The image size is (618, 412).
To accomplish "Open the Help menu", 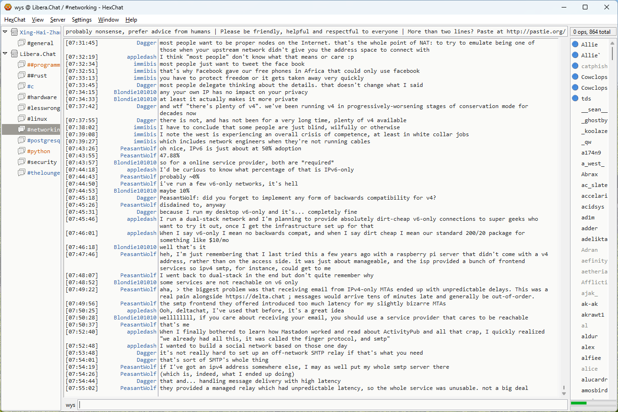I will pyautogui.click(x=132, y=20).
